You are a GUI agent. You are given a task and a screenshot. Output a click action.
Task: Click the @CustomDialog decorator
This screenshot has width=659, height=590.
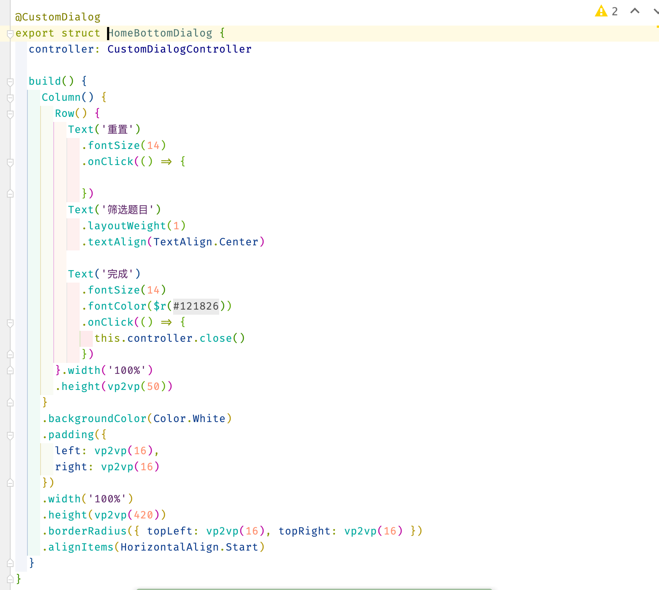(x=58, y=17)
